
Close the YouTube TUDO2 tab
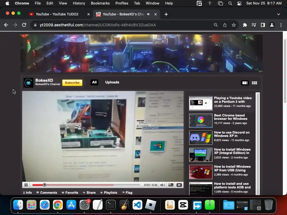point(89,14)
